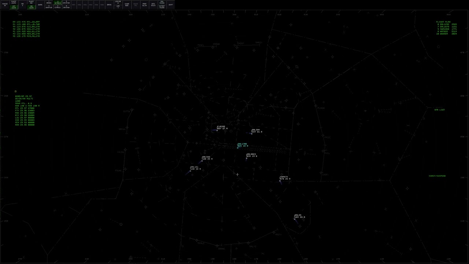
Task: Select the cyan DAL1706 data block
Action: tap(243, 145)
